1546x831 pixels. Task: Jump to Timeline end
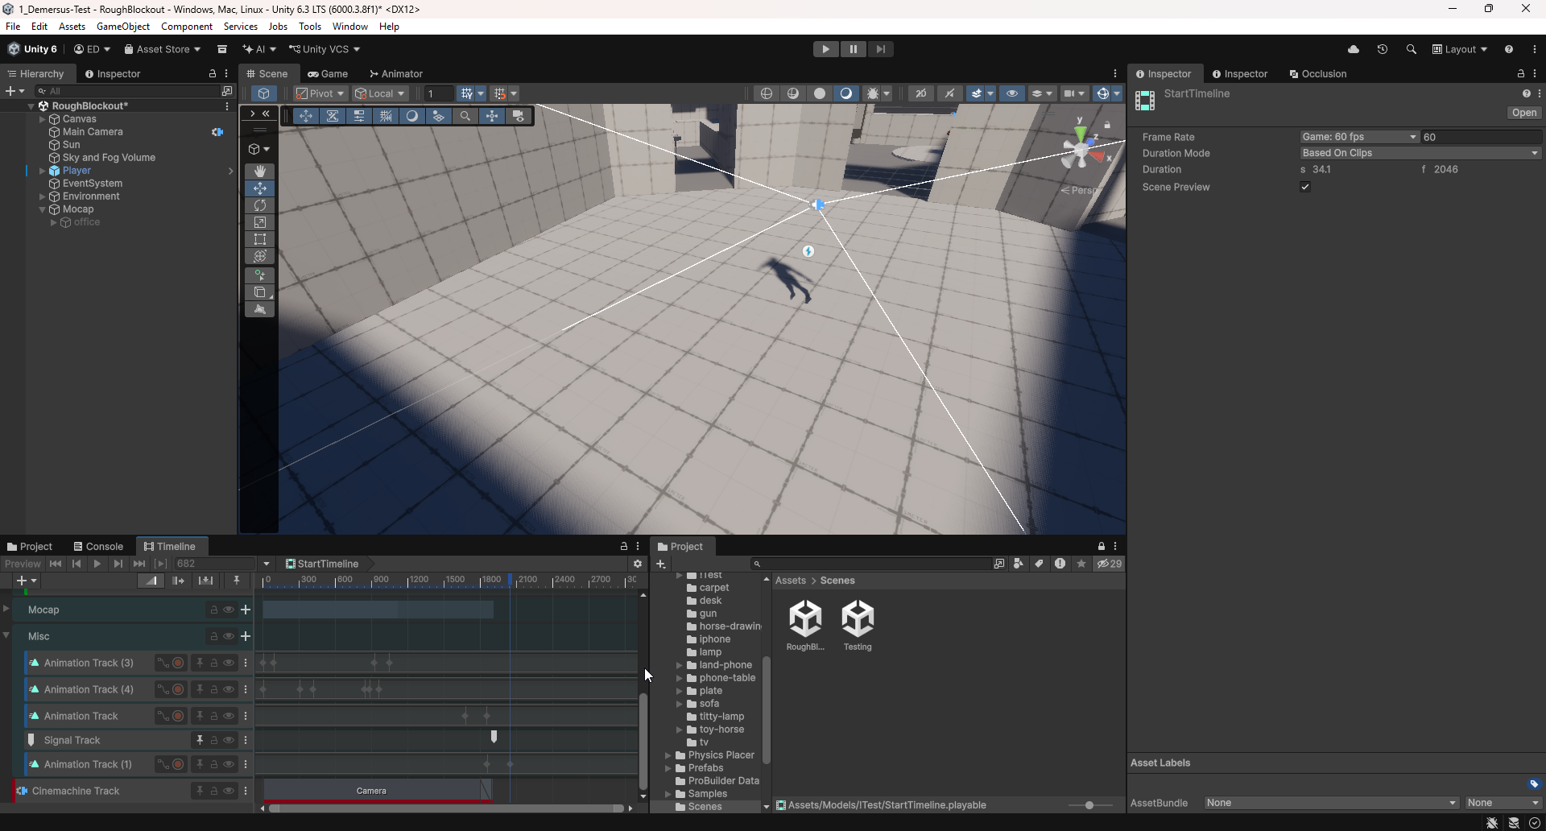(139, 564)
